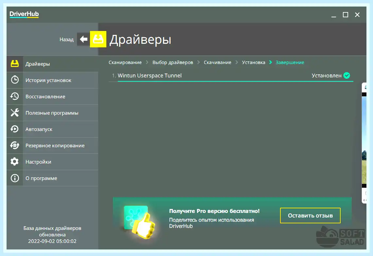Screen dimensions: 373x256
Task: Select the Wintun Userspace Tunnel row
Action: point(231,76)
